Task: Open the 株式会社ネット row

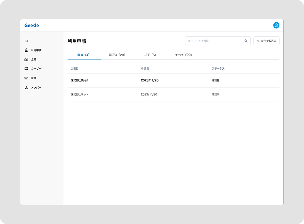Action: coord(174,94)
